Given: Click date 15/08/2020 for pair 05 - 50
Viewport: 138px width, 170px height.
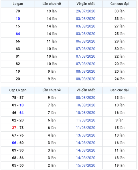Looking at the screenshot, I should 86,165.
